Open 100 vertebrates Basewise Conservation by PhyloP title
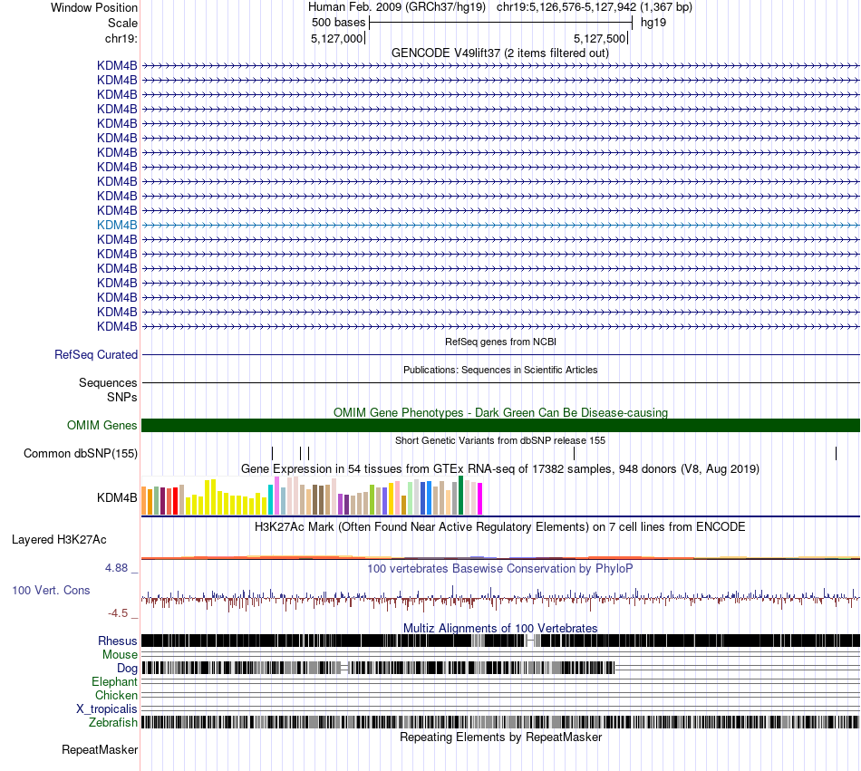861x771 pixels. 500,568
